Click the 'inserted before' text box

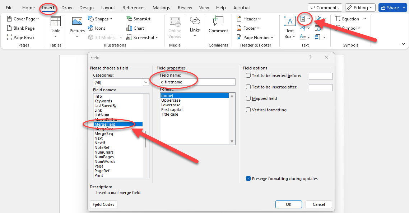(x=321, y=76)
